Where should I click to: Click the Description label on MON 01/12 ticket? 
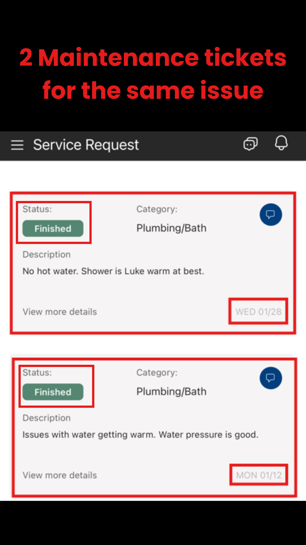pyautogui.click(x=46, y=418)
